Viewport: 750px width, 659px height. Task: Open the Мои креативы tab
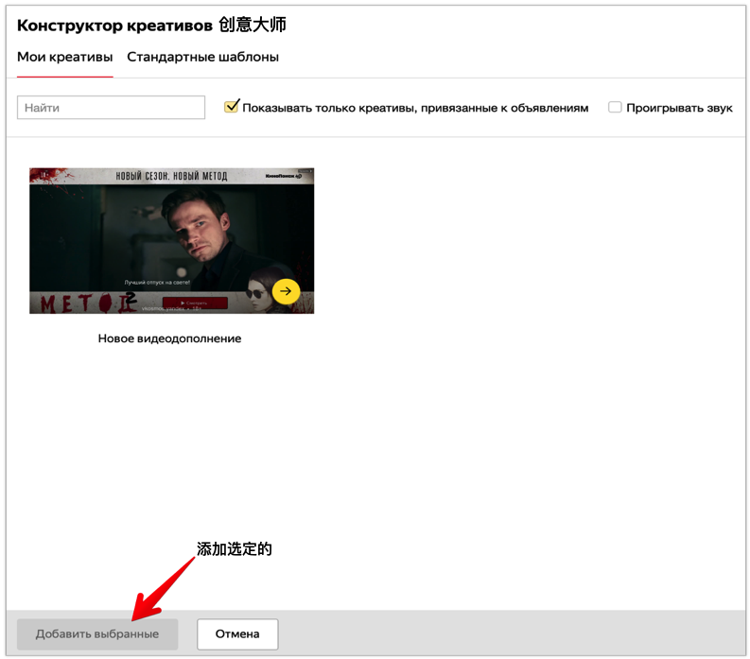pos(64,57)
